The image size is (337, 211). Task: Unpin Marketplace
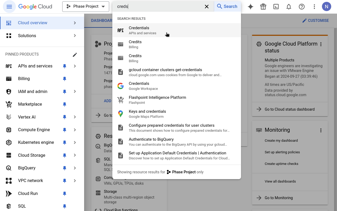point(64,104)
